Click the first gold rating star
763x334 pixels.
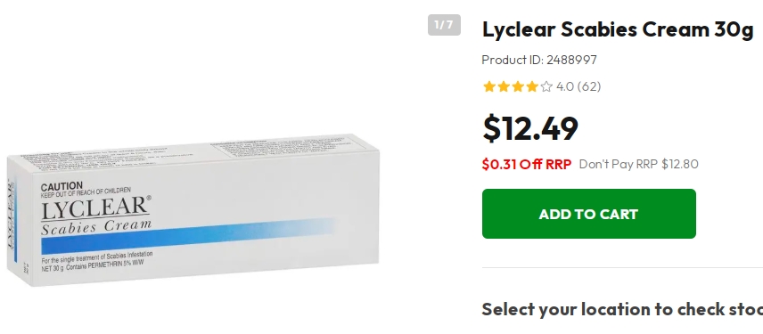pos(488,86)
